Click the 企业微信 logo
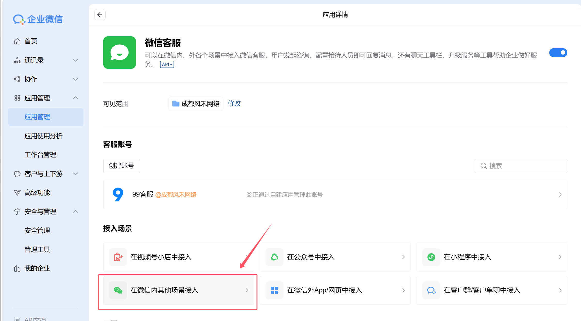Viewport: 581px width, 321px height. coord(38,19)
